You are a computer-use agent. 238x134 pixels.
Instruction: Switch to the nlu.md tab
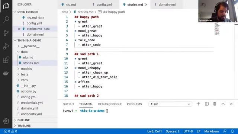click(71, 4)
